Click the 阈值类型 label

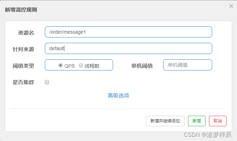(23, 66)
